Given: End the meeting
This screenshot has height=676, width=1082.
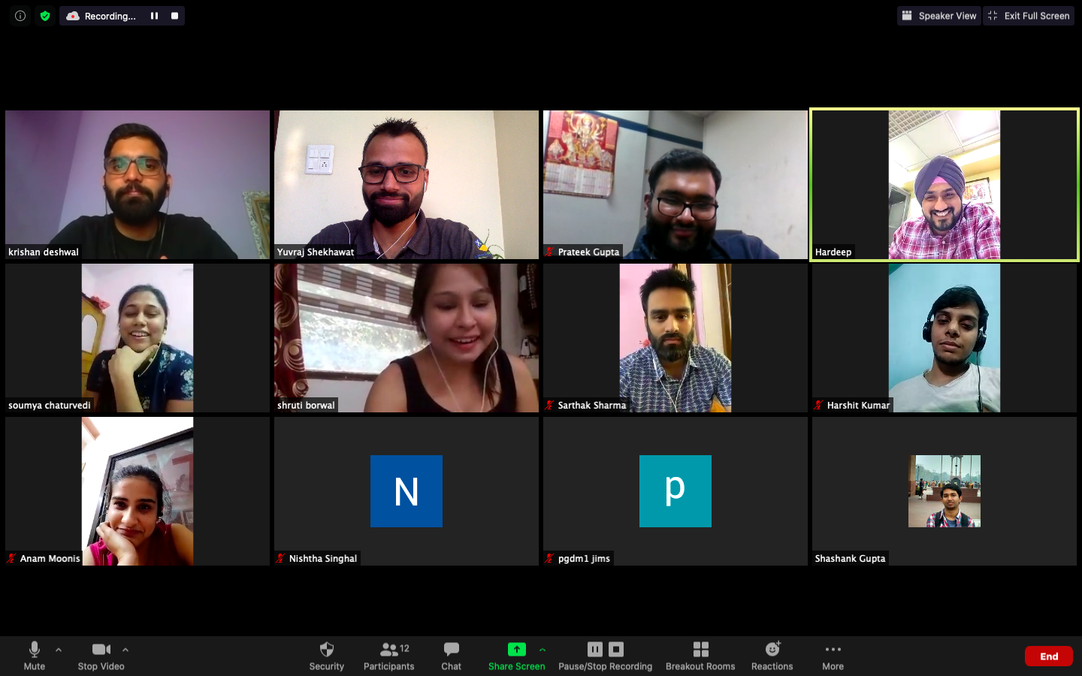Looking at the screenshot, I should [1049, 656].
